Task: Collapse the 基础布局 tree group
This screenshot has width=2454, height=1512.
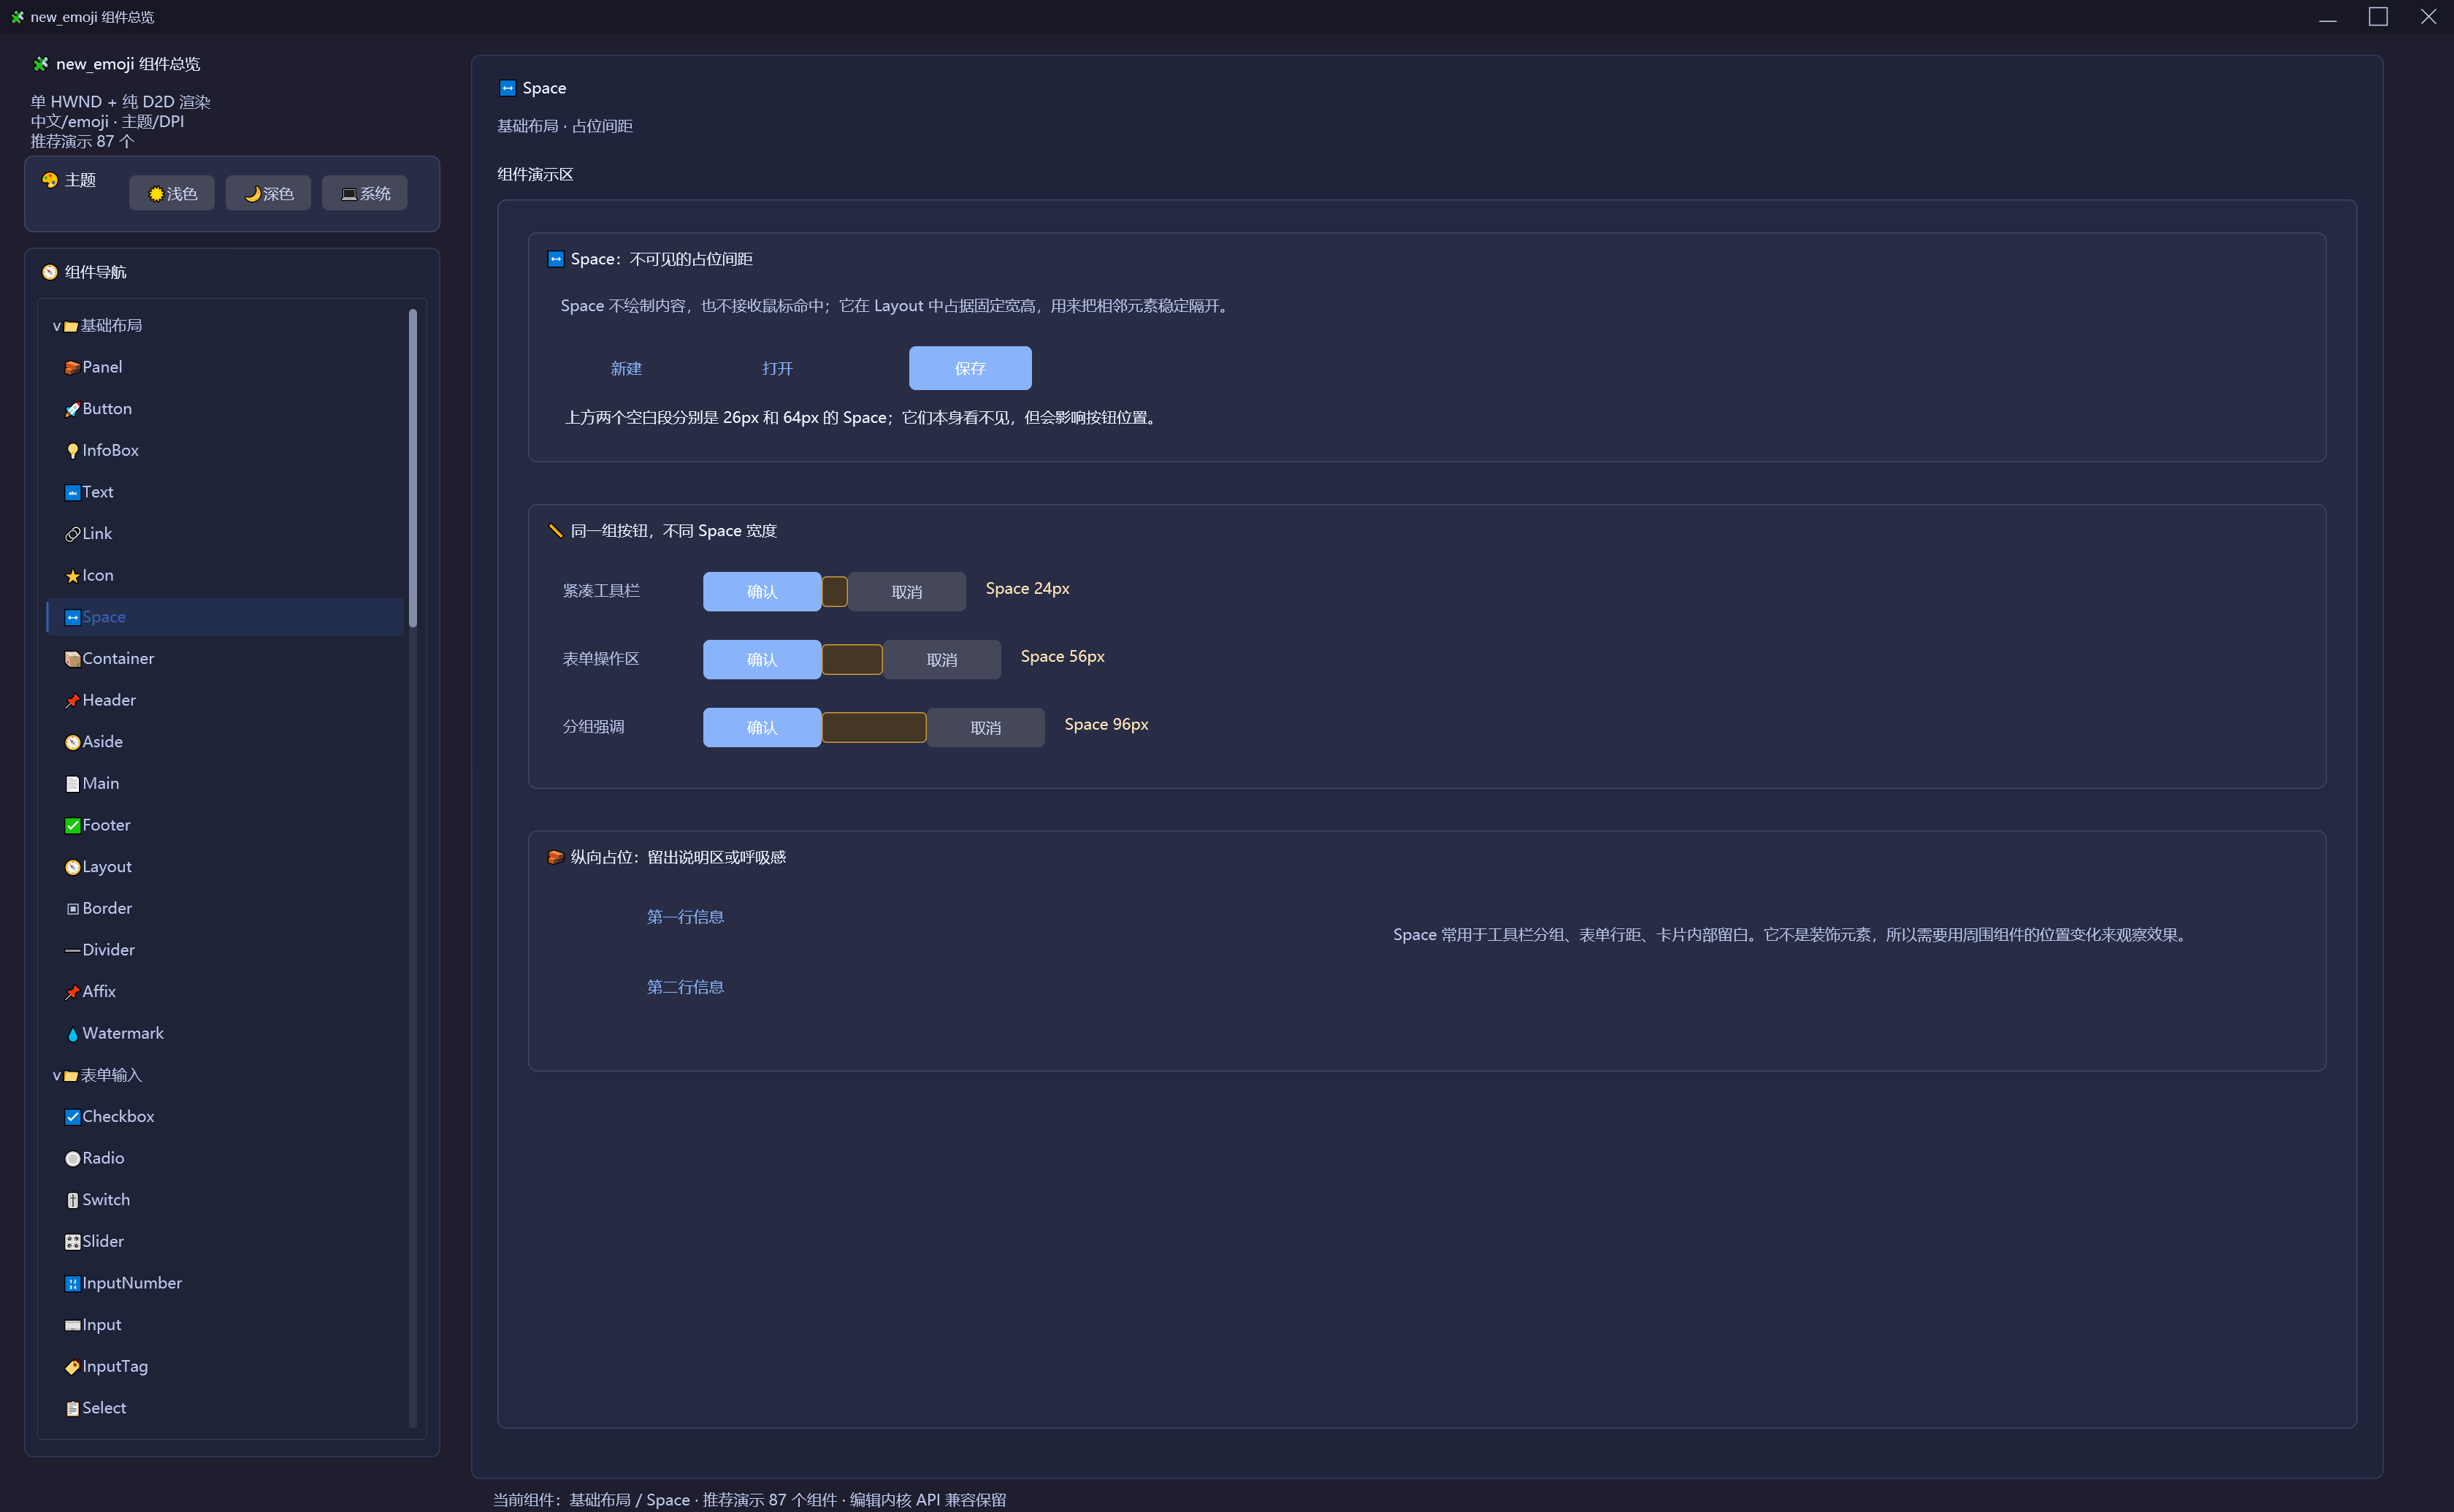Action: [x=57, y=326]
